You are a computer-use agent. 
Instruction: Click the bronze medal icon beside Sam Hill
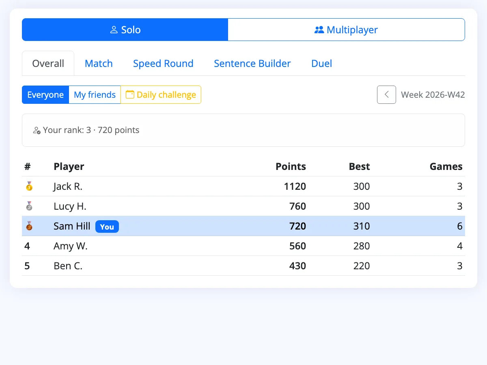tap(29, 226)
